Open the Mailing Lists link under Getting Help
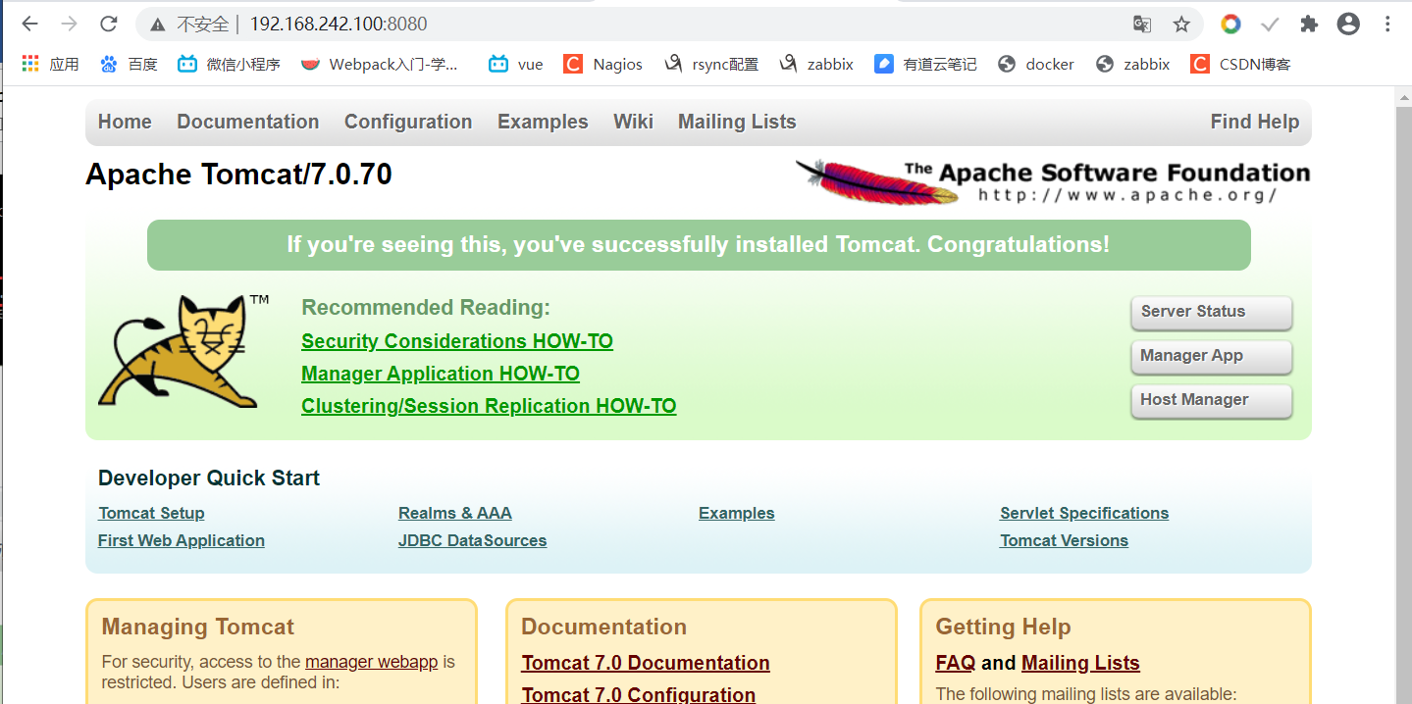1412x704 pixels. (x=1080, y=663)
